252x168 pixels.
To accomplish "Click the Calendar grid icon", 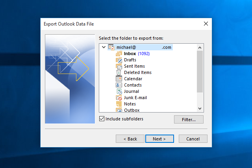I will pos(119,79).
